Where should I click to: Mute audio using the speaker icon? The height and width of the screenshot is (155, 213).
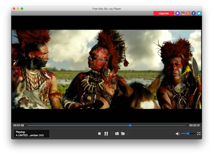(x=178, y=134)
